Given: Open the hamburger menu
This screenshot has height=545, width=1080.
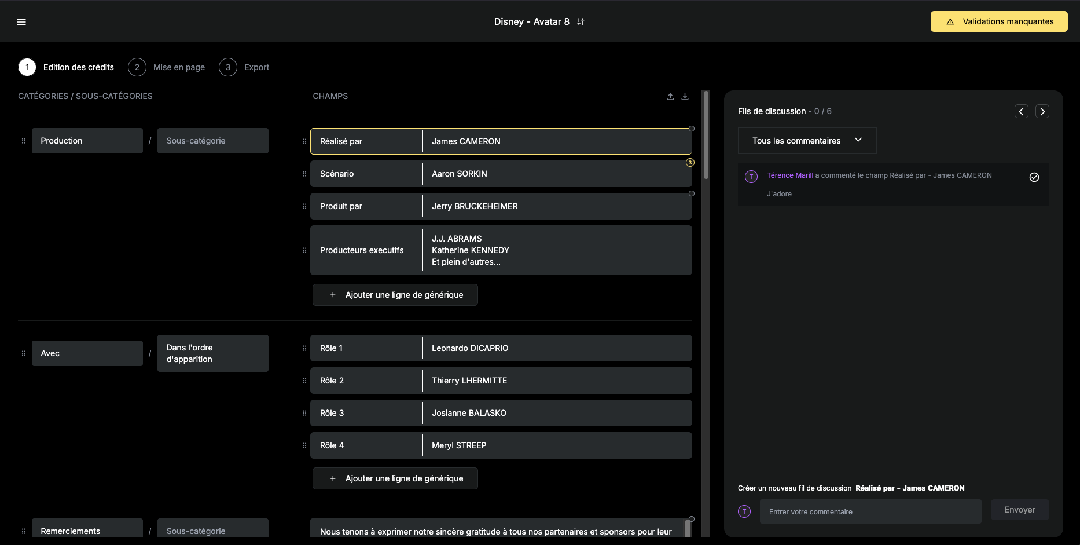Looking at the screenshot, I should pos(21,22).
